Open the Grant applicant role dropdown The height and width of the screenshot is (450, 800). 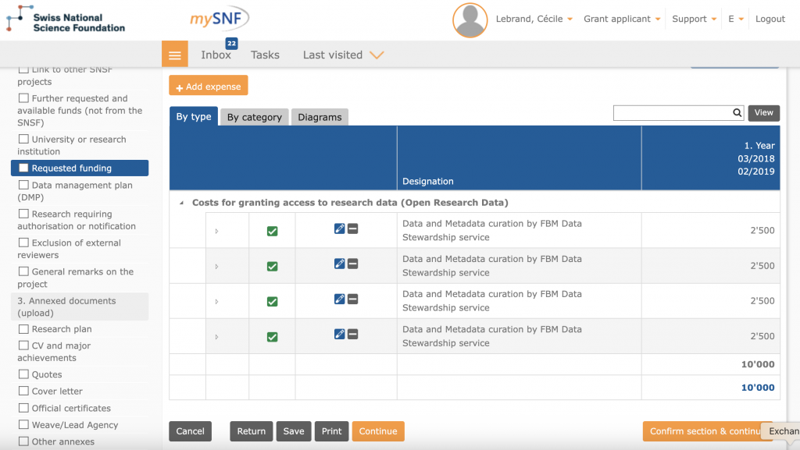click(x=622, y=19)
